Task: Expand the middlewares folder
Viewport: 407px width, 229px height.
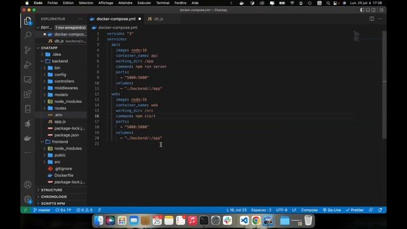Action: [x=45, y=88]
